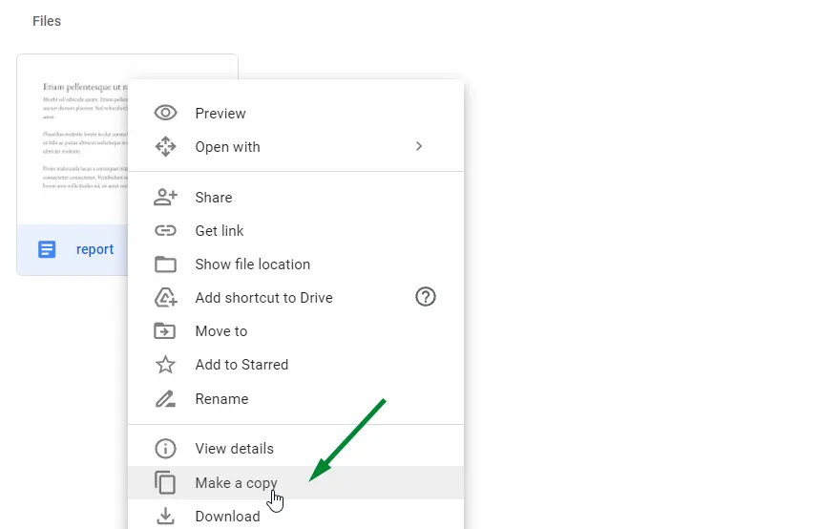Select Add shortcut to Drive entry
The height and width of the screenshot is (529, 818).
(296, 297)
